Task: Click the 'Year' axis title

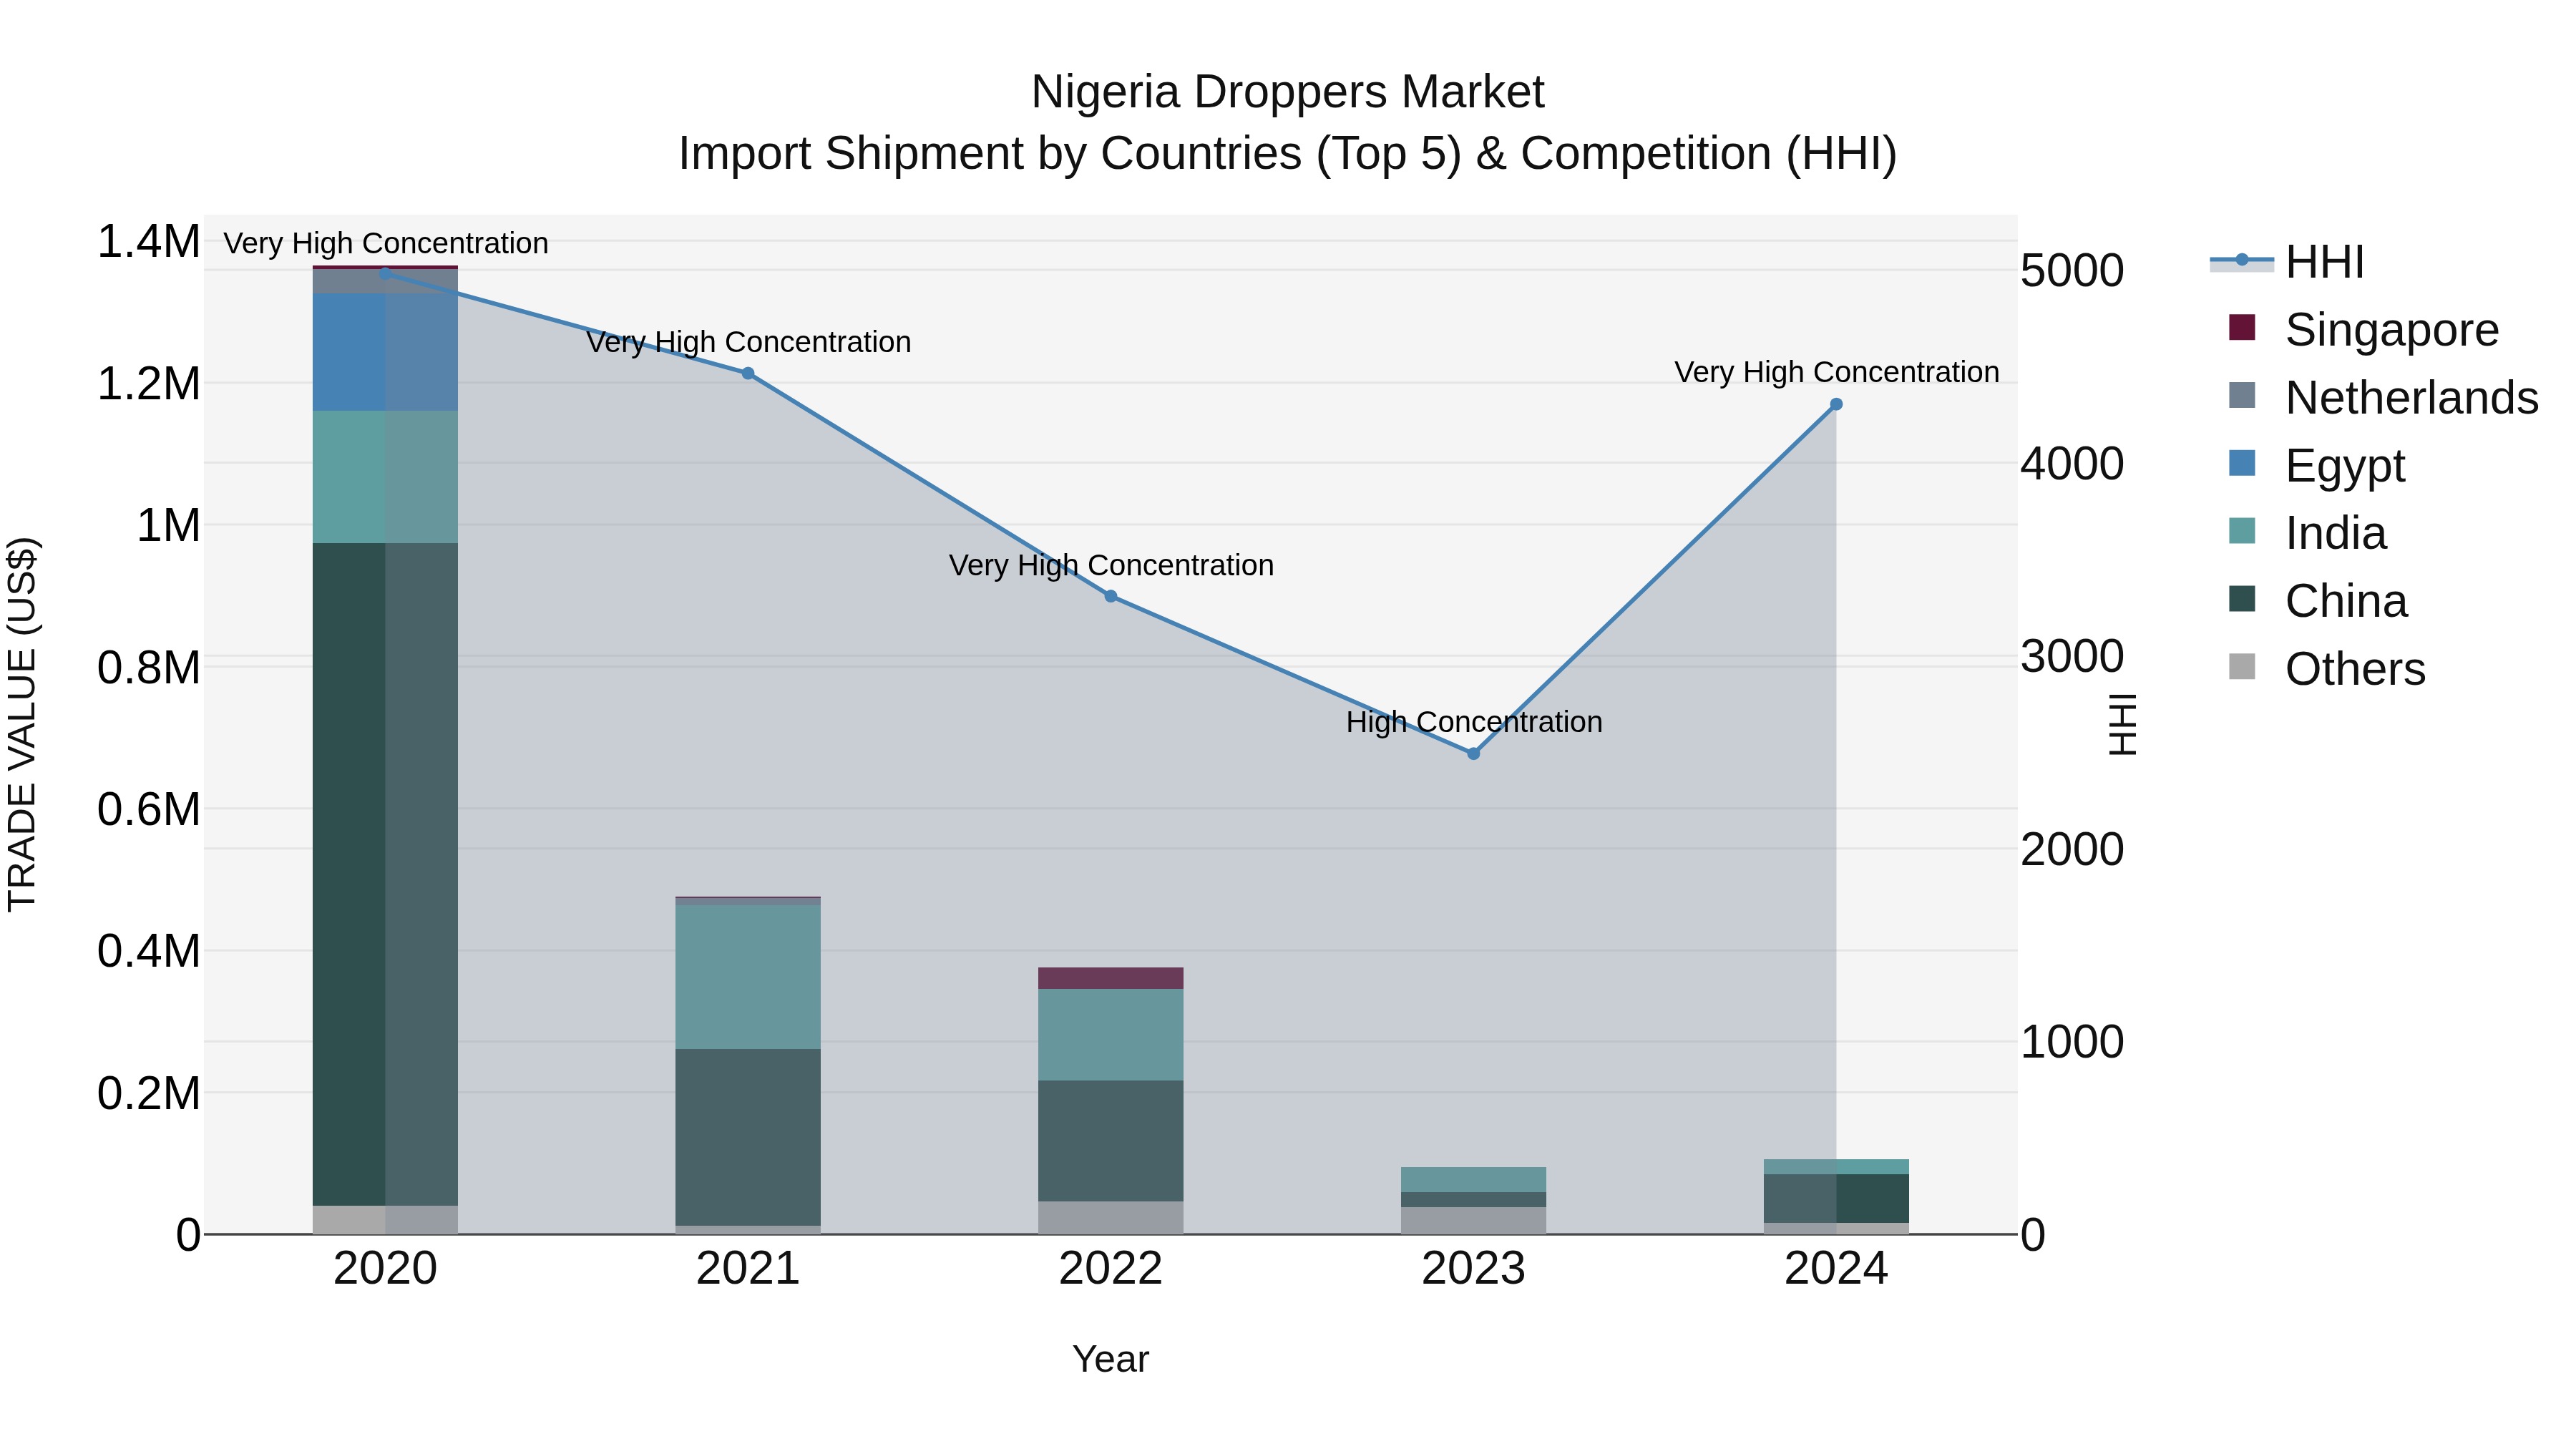Action: click(1111, 1359)
